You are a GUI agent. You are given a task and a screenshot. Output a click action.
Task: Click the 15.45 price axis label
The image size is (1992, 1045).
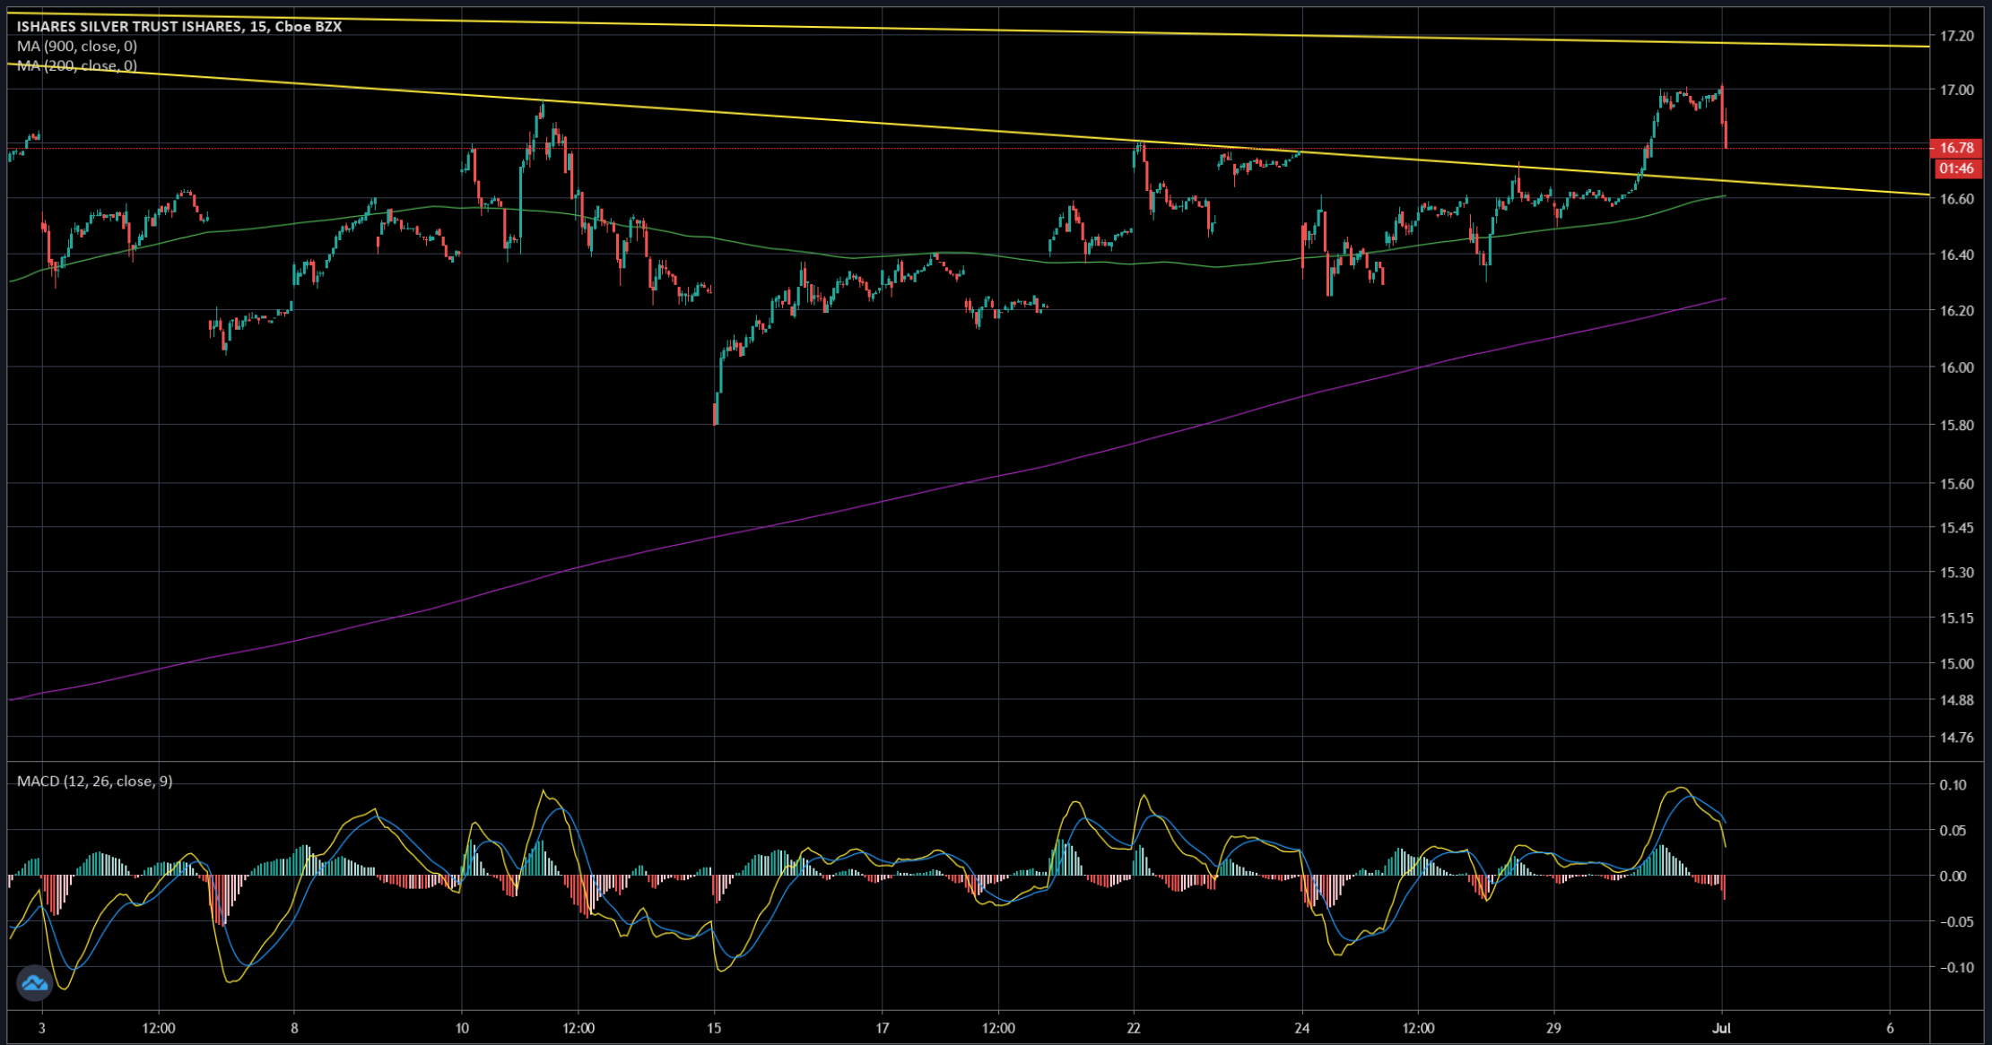coord(1956,528)
